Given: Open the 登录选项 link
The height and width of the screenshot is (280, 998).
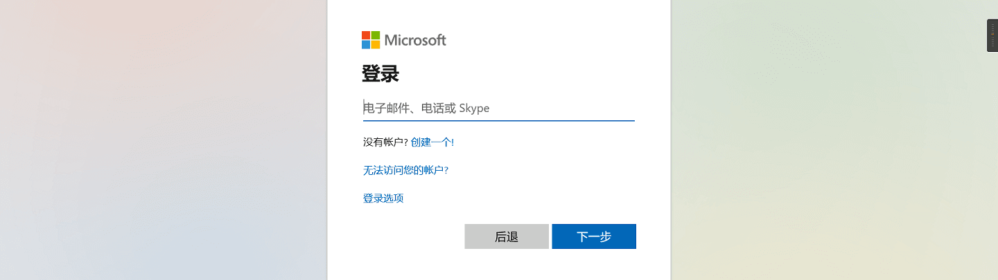Looking at the screenshot, I should [x=383, y=198].
